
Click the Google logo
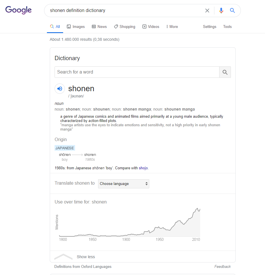[x=18, y=10]
